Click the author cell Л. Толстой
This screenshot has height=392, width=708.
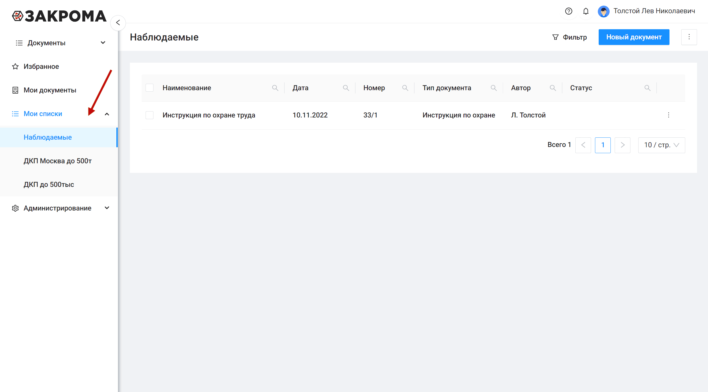click(x=528, y=115)
